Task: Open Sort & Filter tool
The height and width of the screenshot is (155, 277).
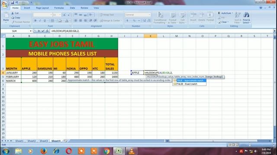Action: tap(238, 18)
